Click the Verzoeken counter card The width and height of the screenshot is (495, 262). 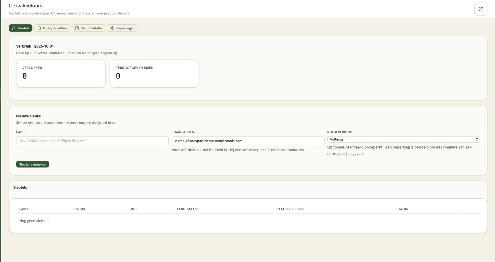[x=61, y=74]
